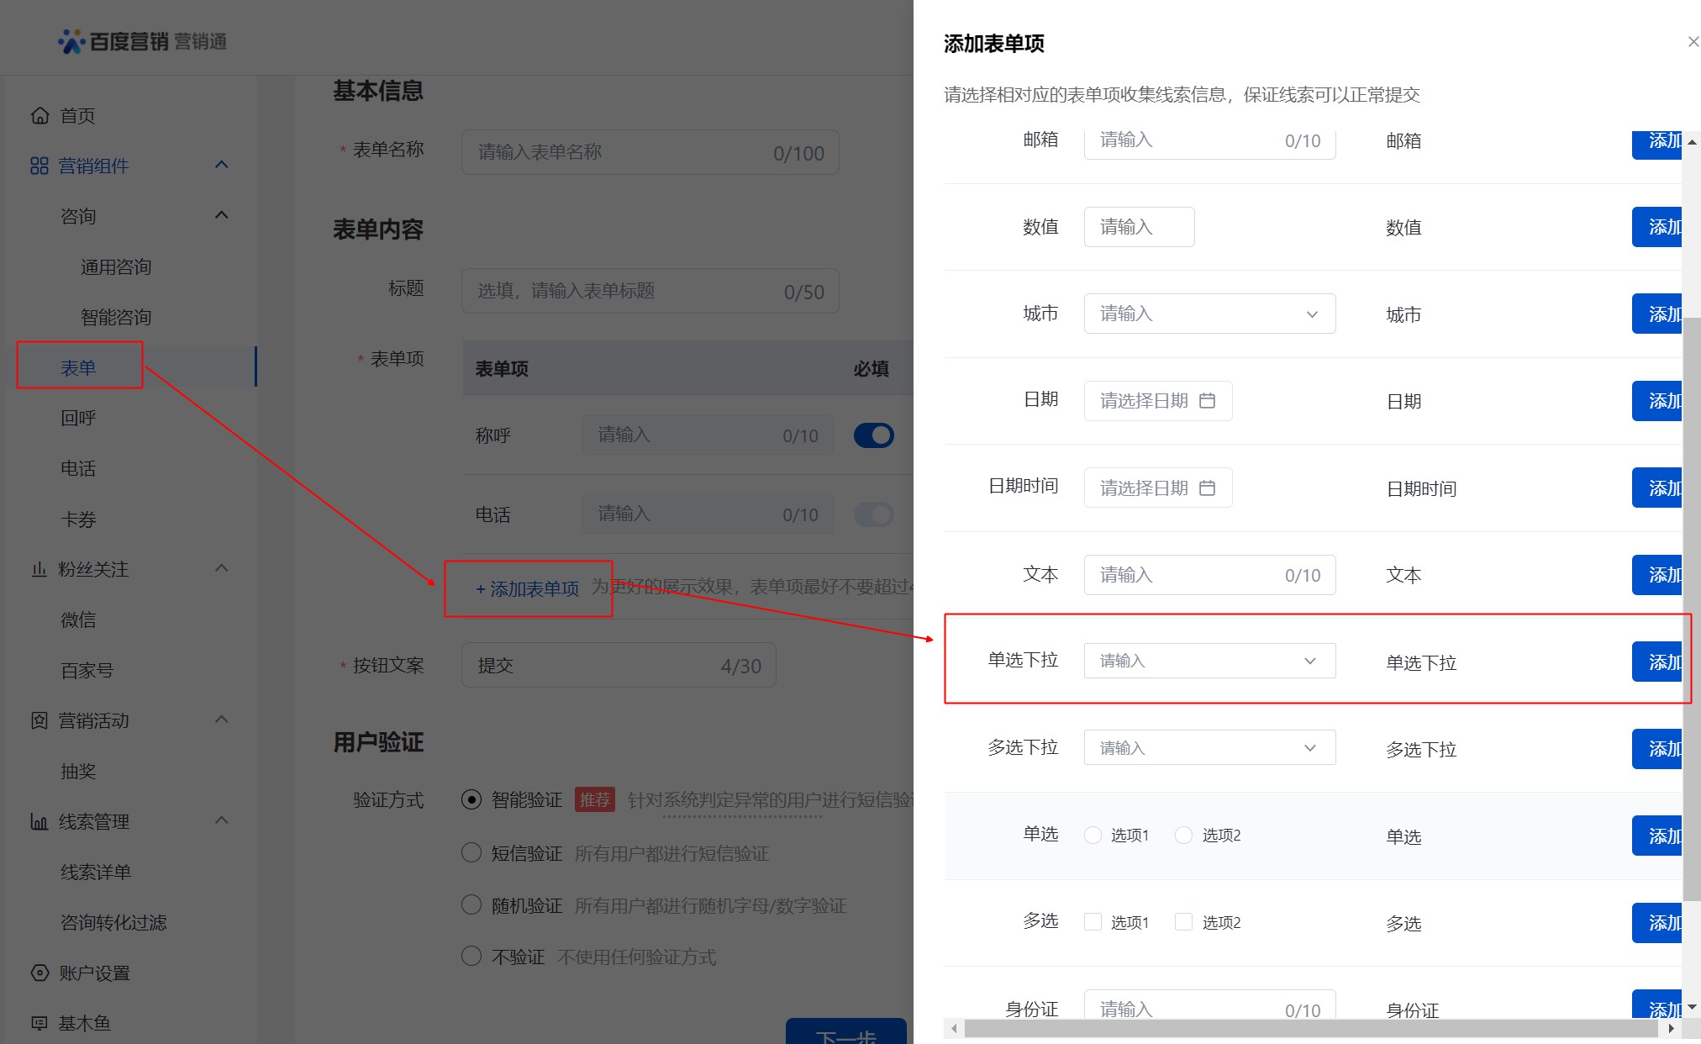Click the 账户设置 hexagon icon
1701x1044 pixels.
point(39,973)
